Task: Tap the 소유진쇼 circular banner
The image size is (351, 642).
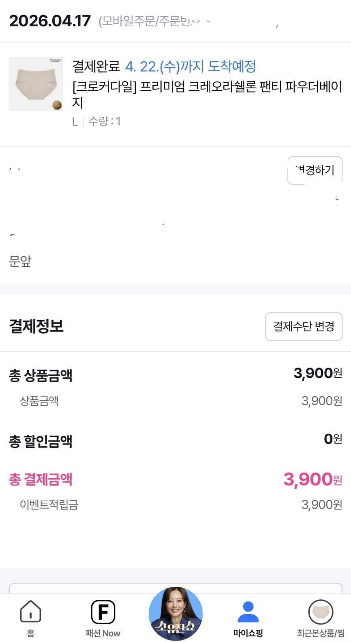Action: [x=175, y=614]
